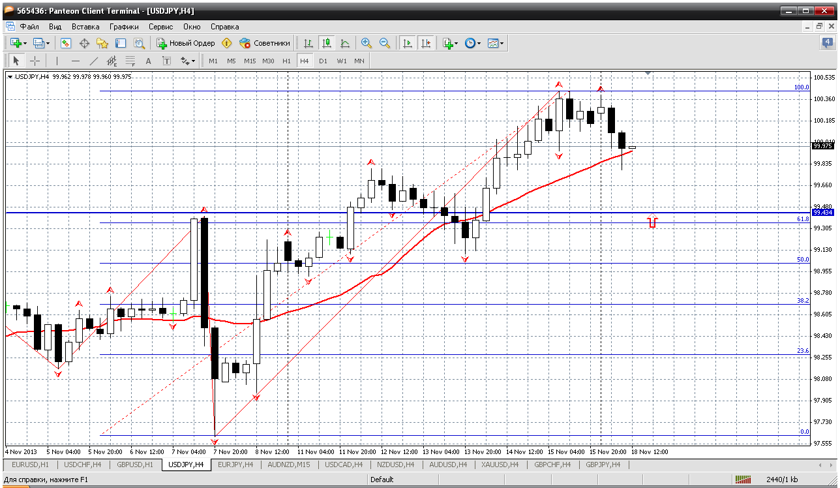This screenshot has width=840, height=488.
Task: Toggle chart auto scroll
Action: tap(408, 43)
